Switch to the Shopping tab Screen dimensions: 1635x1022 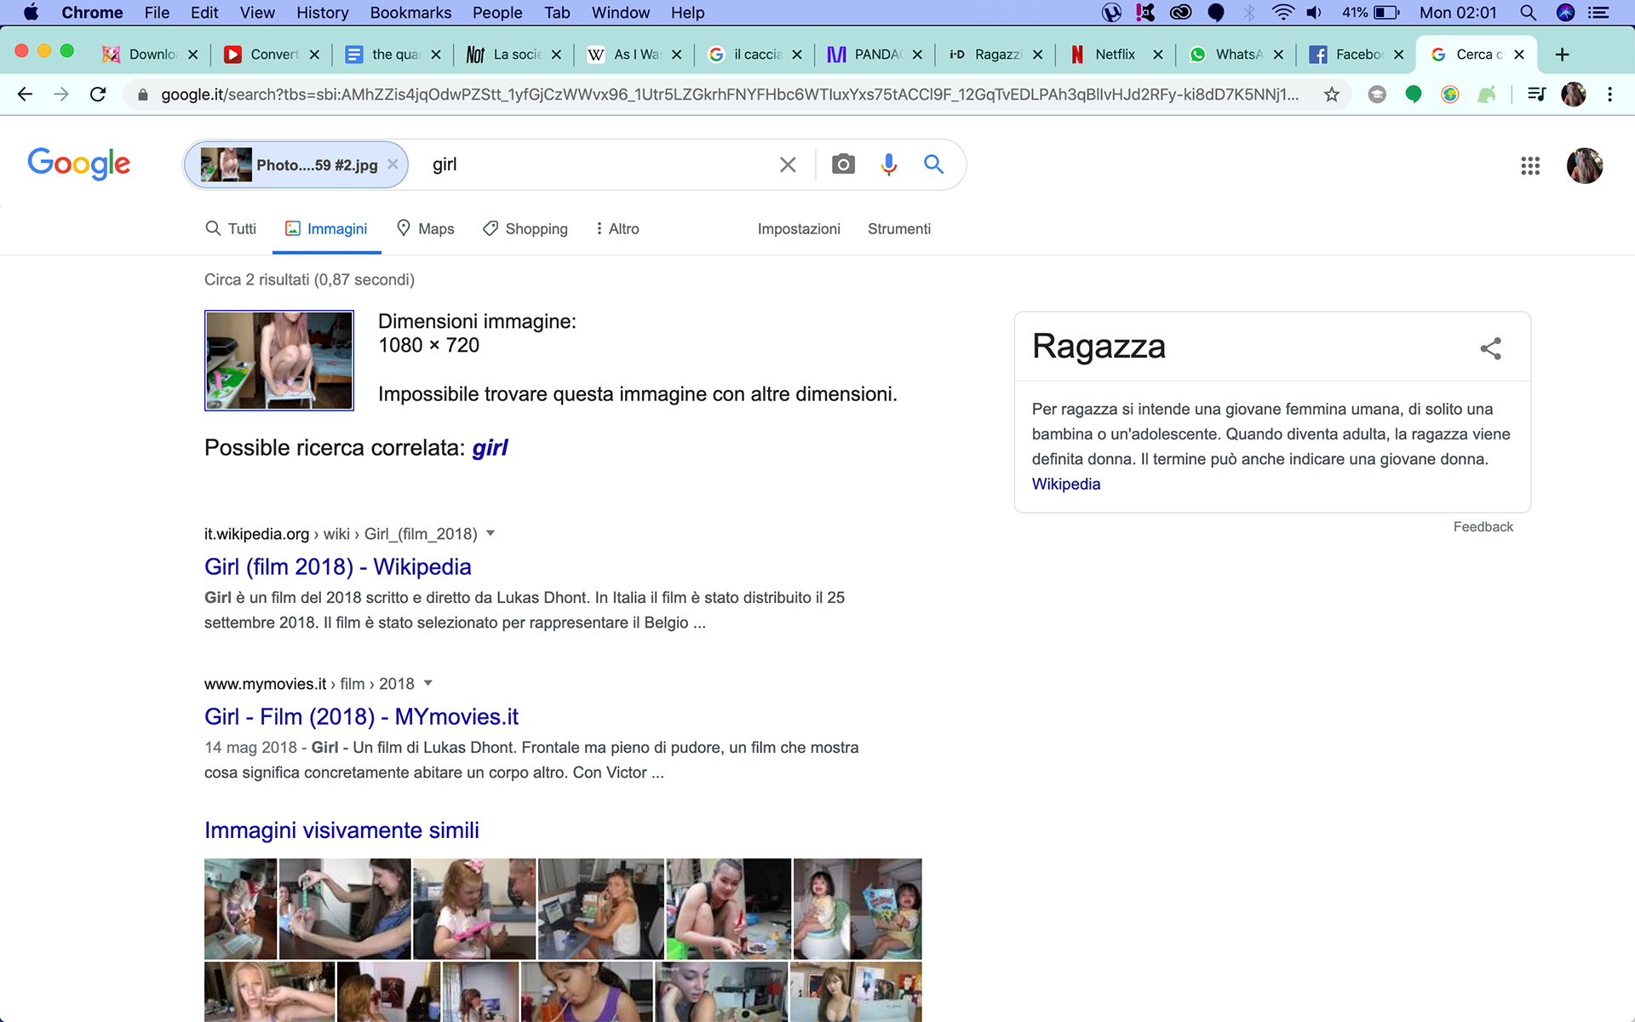525,229
